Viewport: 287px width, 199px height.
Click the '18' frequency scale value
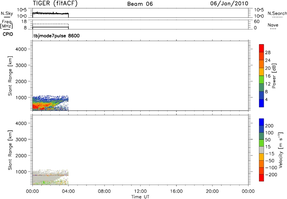[x=24, y=22]
